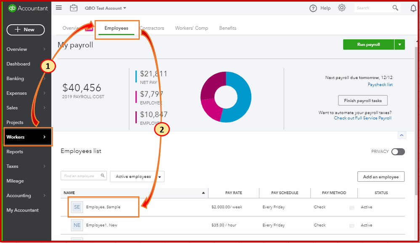
Task: Click the SE avatar for Employee, Sample
Action: [x=77, y=207]
